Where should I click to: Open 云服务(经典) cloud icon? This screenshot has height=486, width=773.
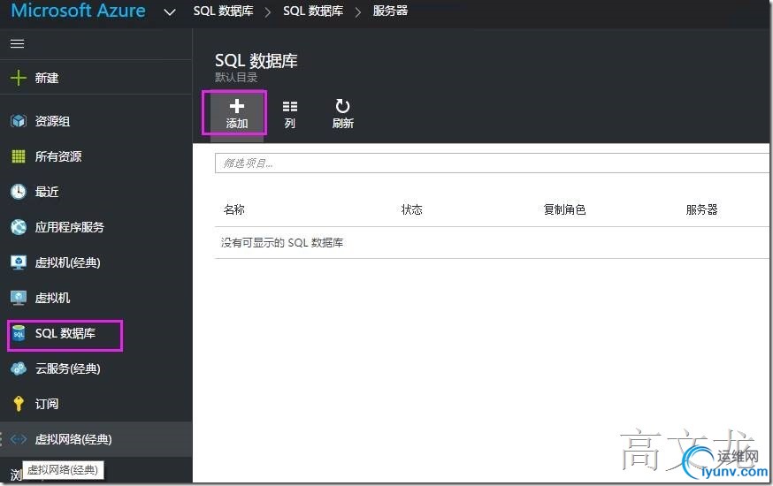[x=19, y=368]
